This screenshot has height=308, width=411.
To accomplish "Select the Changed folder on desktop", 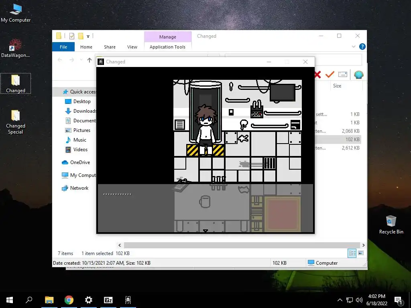I will click(16, 83).
